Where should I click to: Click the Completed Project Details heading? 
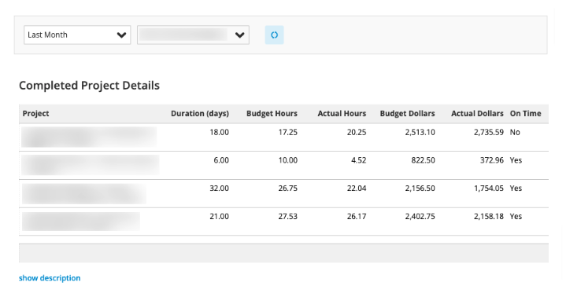(x=89, y=86)
